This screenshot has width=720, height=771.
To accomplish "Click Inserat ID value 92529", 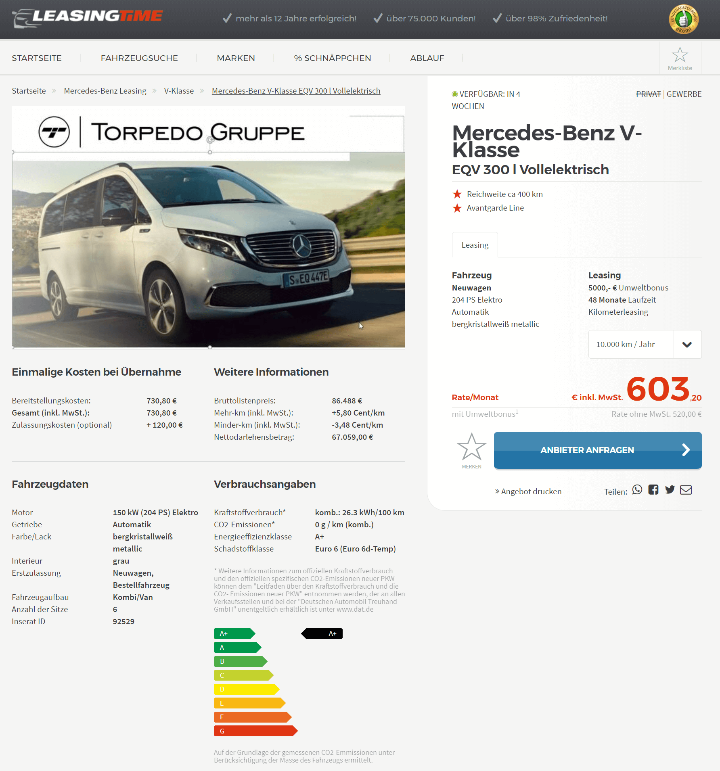I will coord(123,621).
